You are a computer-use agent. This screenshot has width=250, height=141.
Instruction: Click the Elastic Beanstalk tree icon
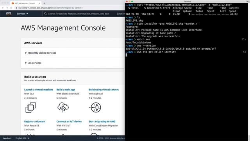click(63, 107)
